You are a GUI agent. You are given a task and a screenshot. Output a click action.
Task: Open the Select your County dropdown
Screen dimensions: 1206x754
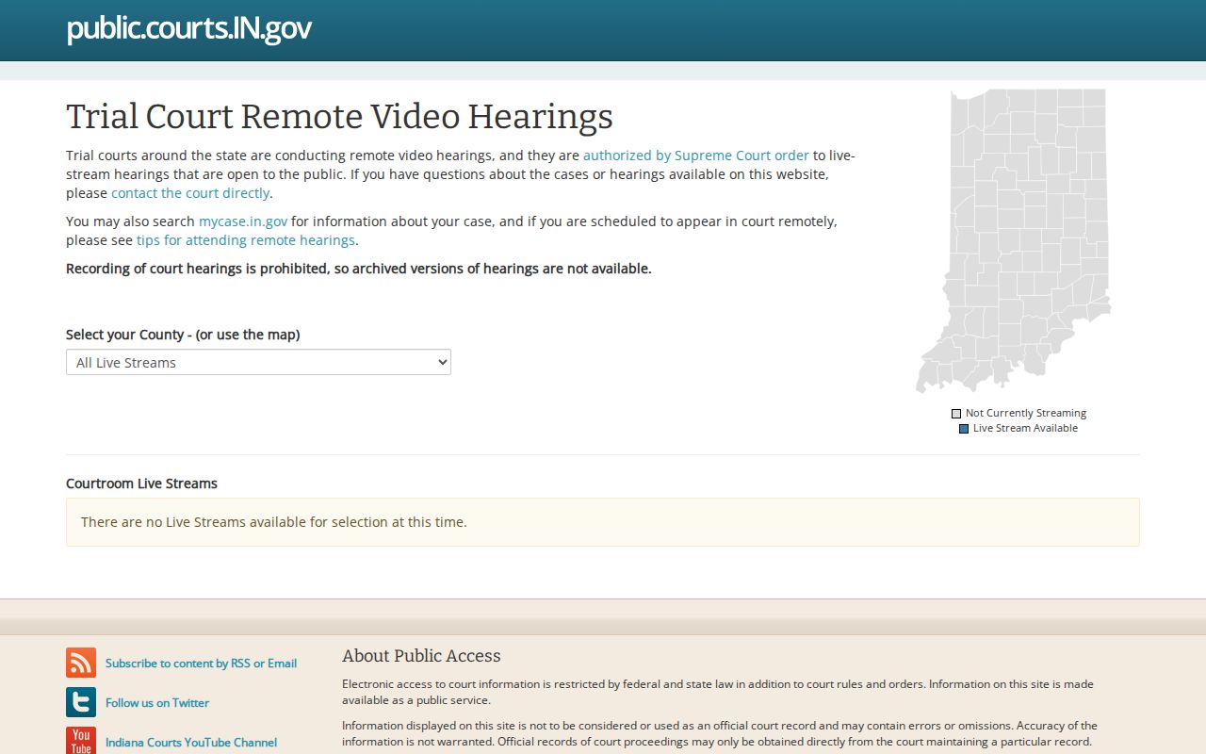258,362
